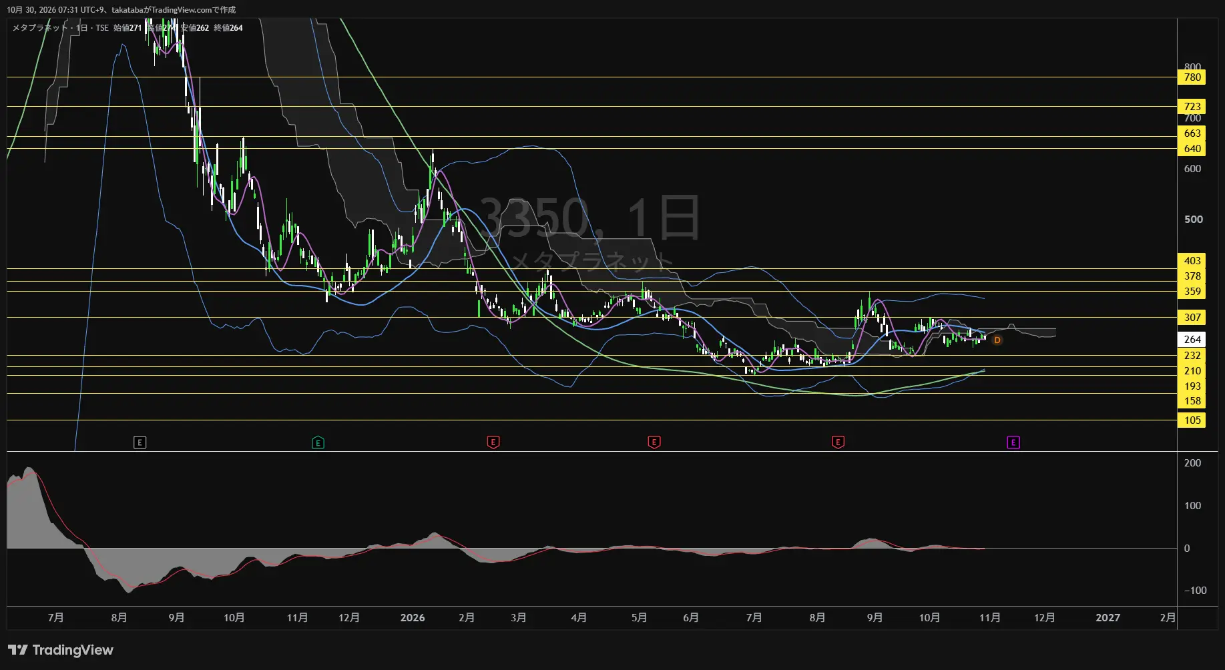Select the 105 yellow price label
This screenshot has width=1225, height=670.
point(1192,420)
